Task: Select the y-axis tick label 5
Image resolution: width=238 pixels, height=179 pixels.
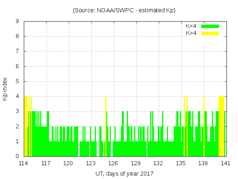Action: 17,81
